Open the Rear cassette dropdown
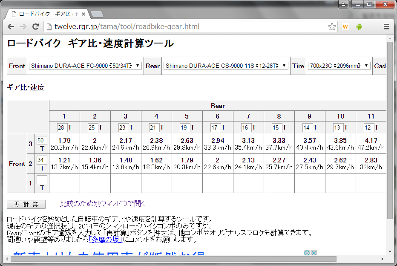This screenshot has height=266, width=397. [226, 66]
